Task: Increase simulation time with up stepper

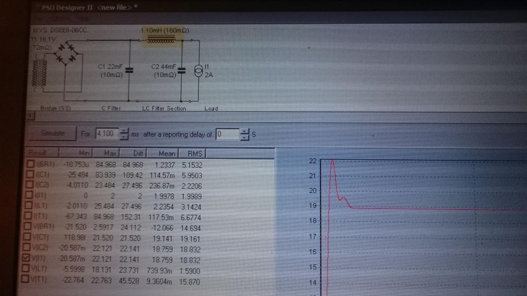Action: click(124, 131)
